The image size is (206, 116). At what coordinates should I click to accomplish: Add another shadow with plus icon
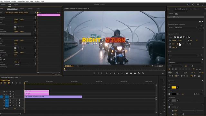(203, 104)
